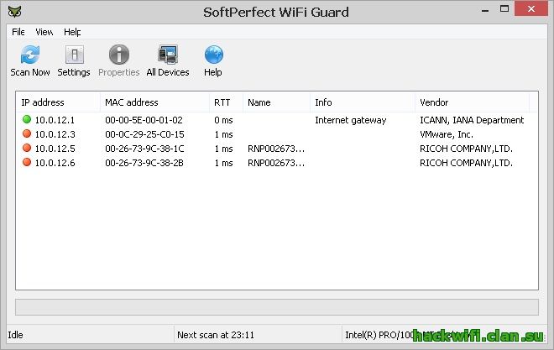Screen dimensions: 554x350
Task: Click the 0 ms RTT value
Action: pyautogui.click(x=223, y=120)
